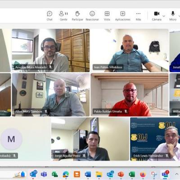180x180 pixels.
Task: Toggle the Cámara on or off
Action: click(x=157, y=16)
